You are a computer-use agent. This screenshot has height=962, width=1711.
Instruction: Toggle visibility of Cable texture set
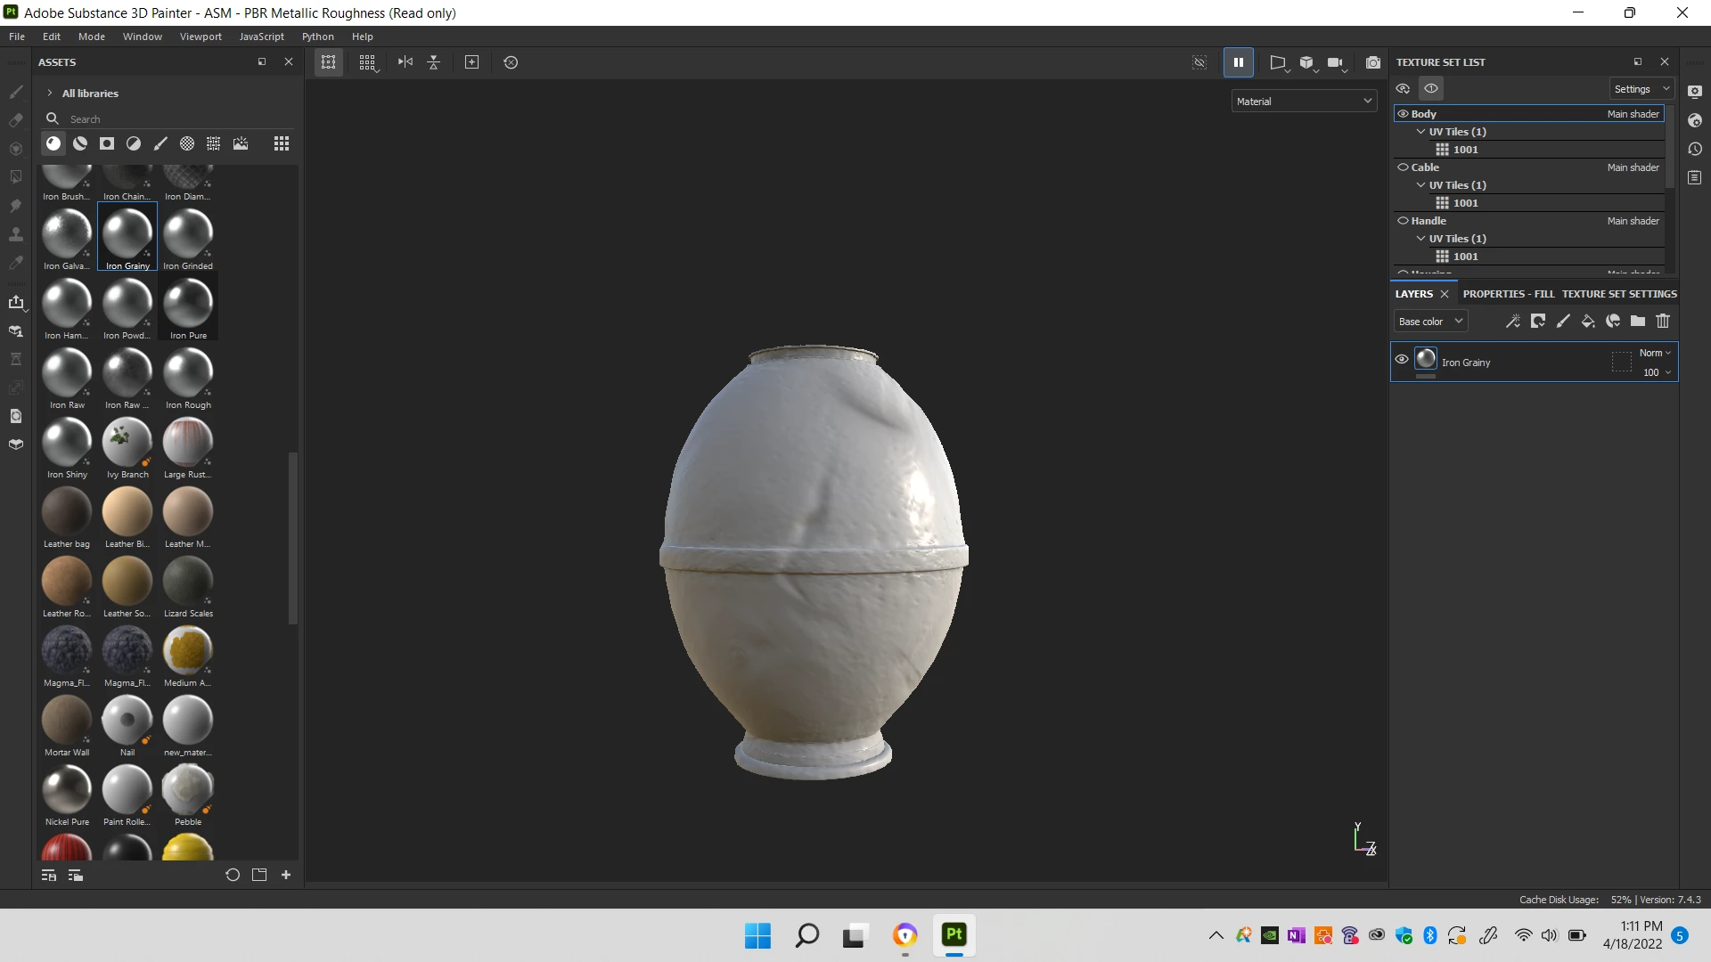pos(1403,167)
